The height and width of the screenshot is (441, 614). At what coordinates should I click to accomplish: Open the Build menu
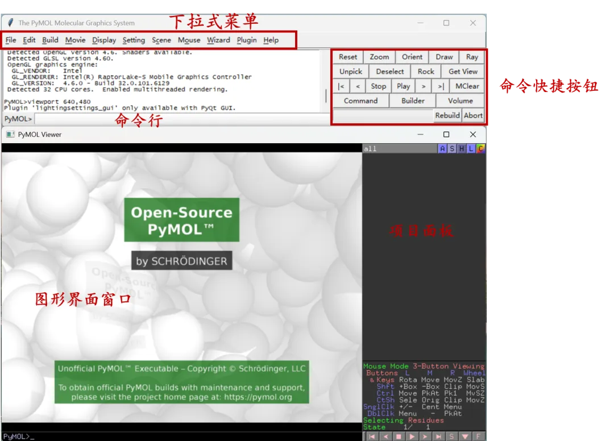click(50, 40)
